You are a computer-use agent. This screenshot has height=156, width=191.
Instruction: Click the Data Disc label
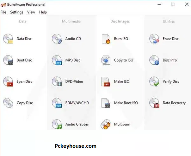click(24, 39)
